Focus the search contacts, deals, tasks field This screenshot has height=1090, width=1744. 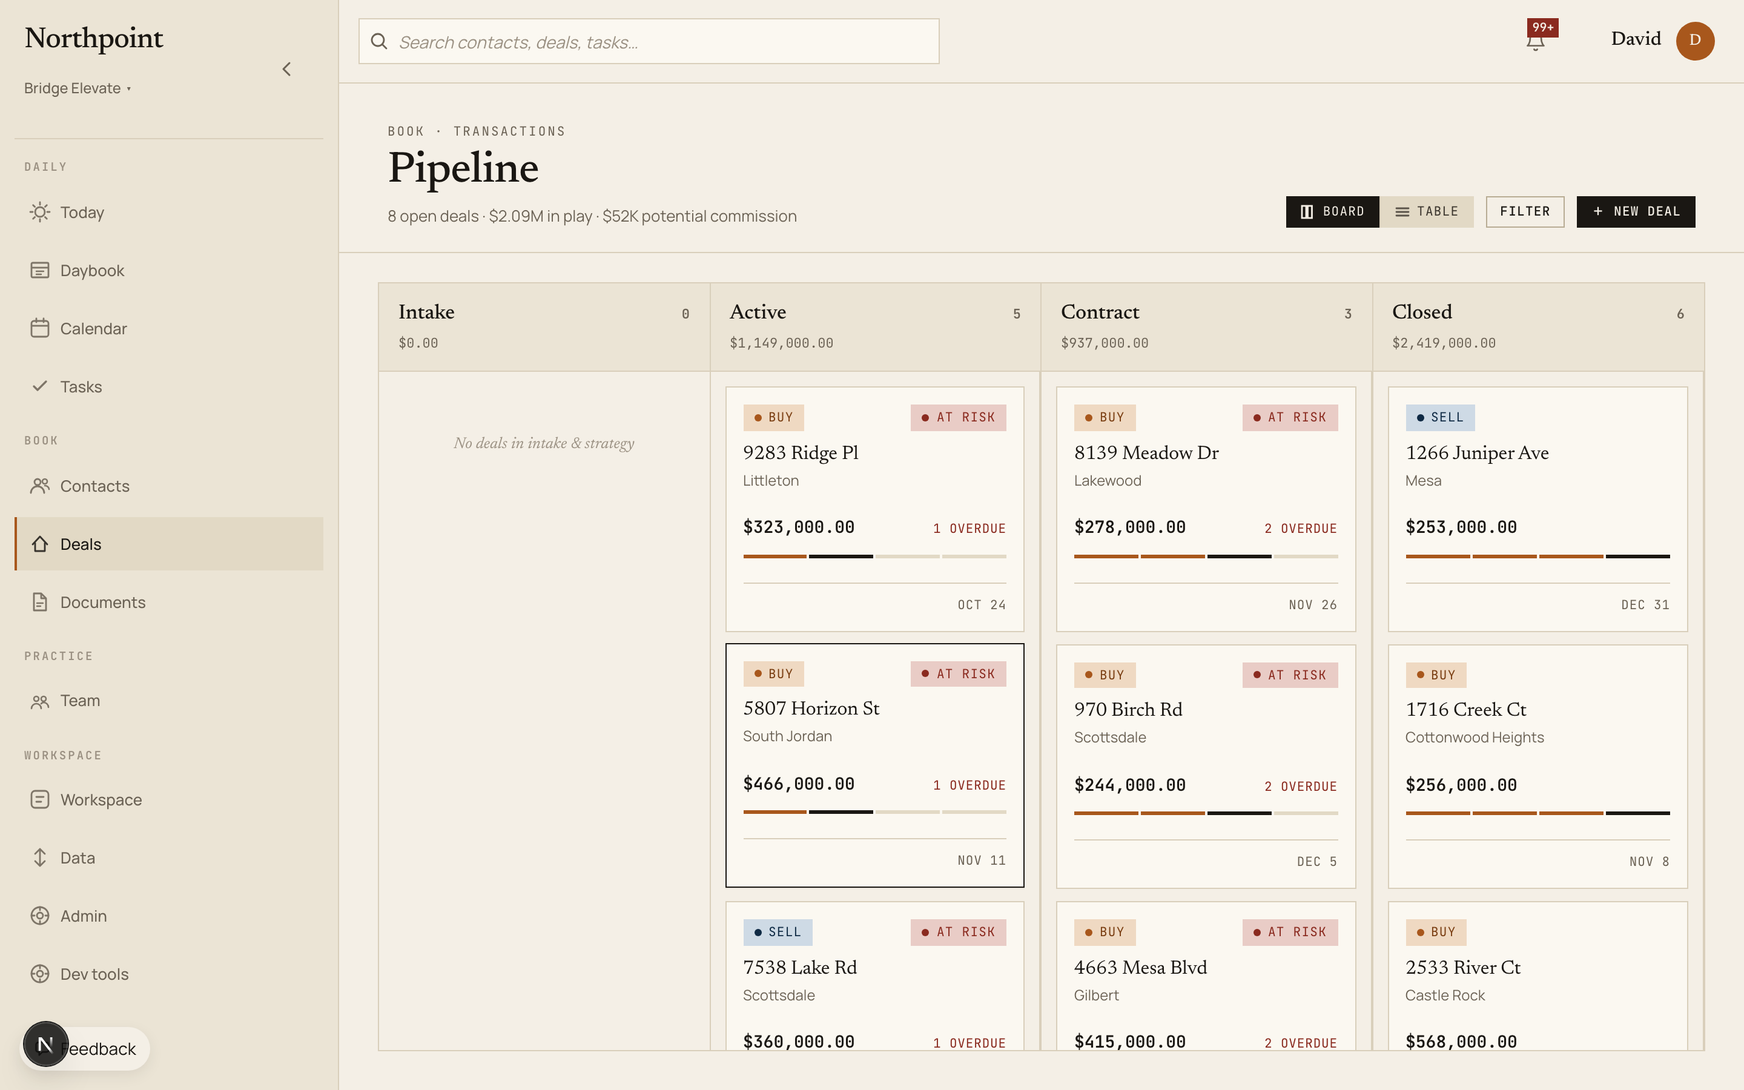(x=649, y=41)
